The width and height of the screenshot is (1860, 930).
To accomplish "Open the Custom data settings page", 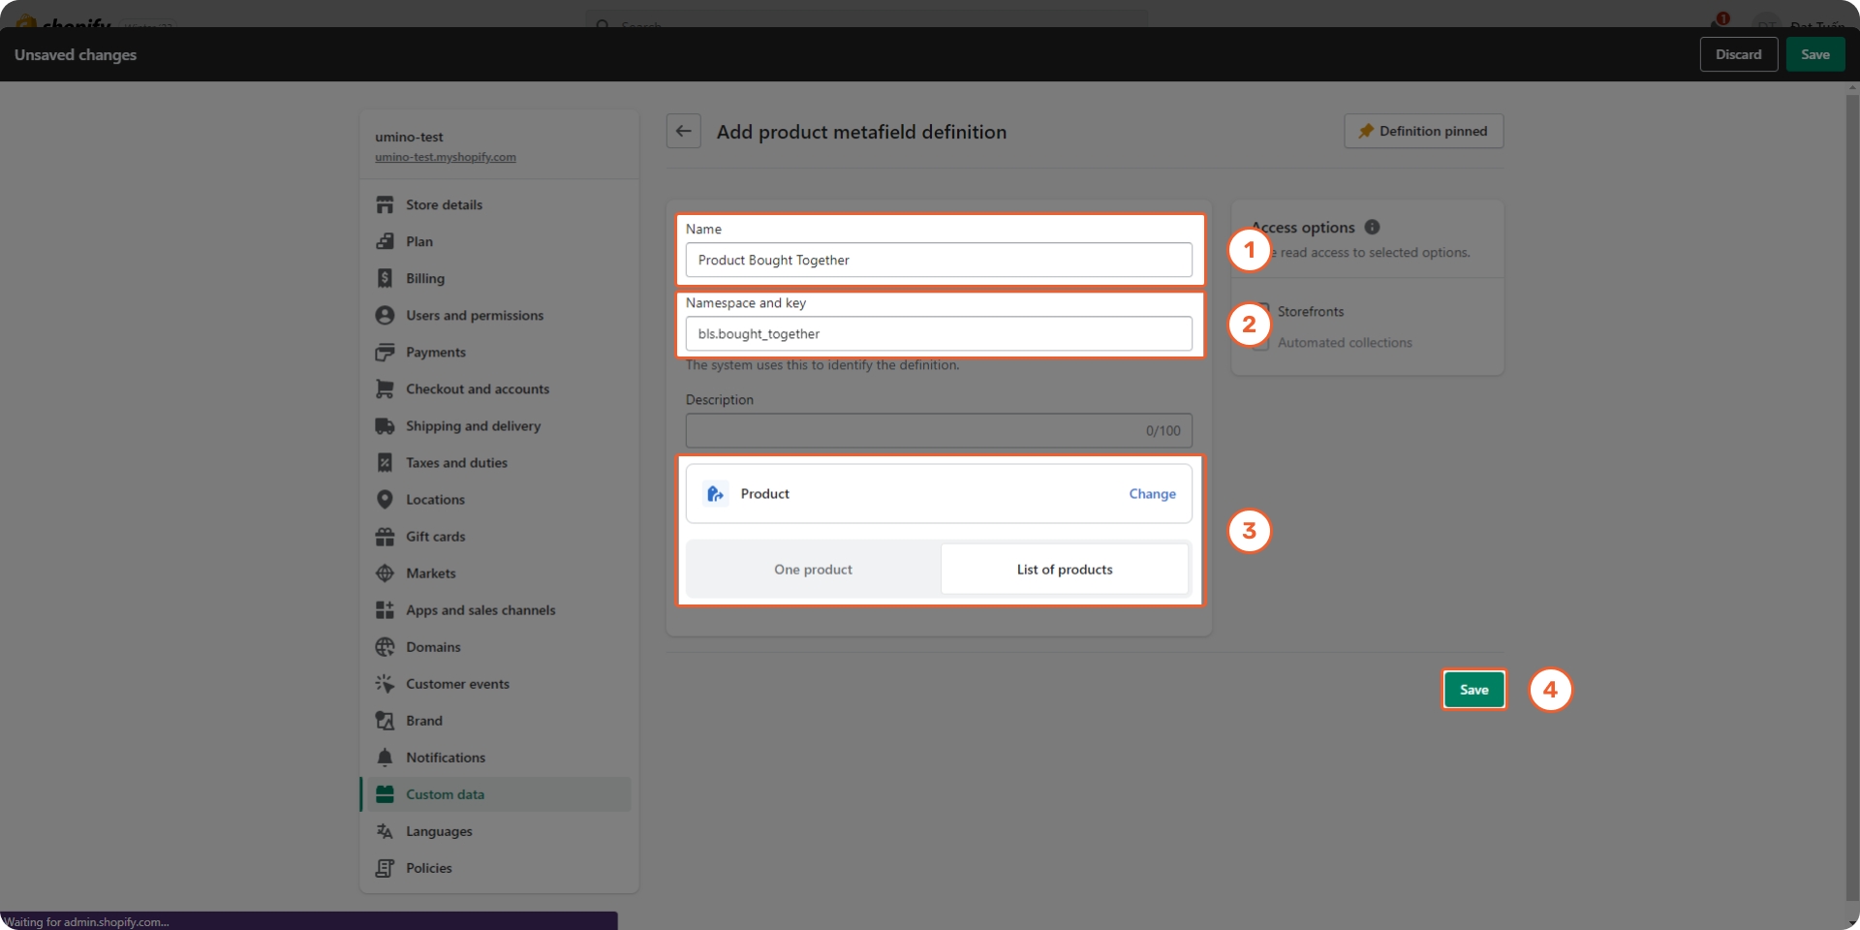I will click(445, 794).
